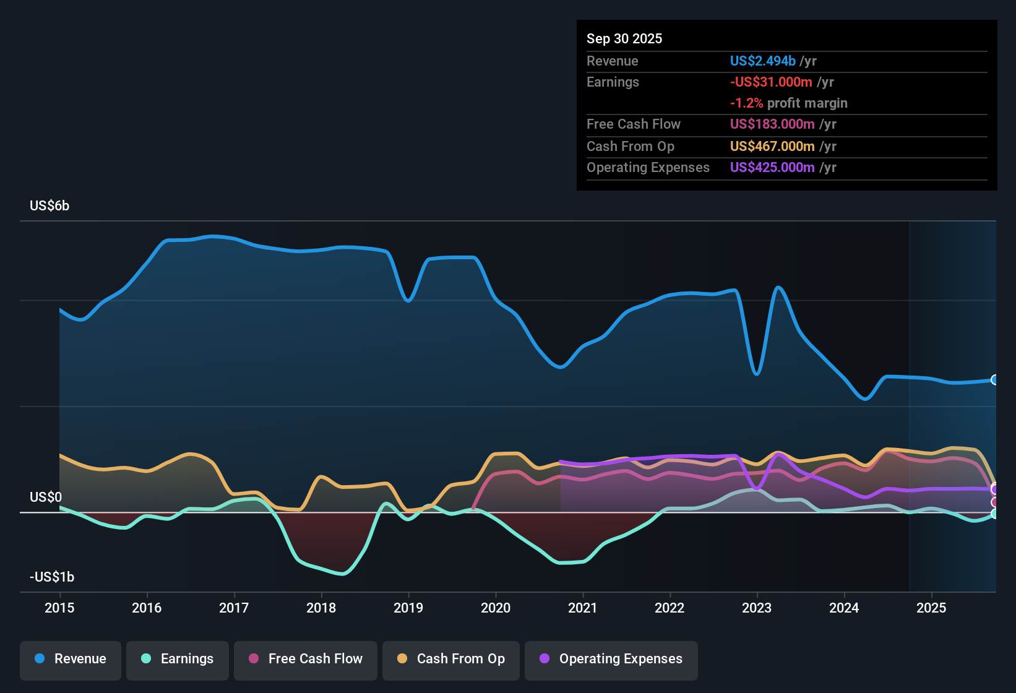Click the blue Revenue legend dot
The image size is (1016, 693).
pos(38,659)
